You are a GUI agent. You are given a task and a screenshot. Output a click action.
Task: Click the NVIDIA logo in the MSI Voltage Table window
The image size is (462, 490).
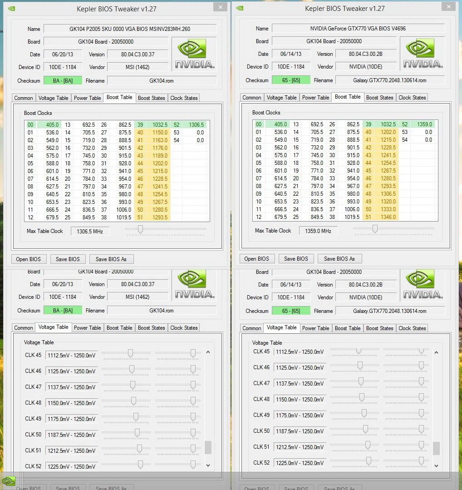click(194, 284)
